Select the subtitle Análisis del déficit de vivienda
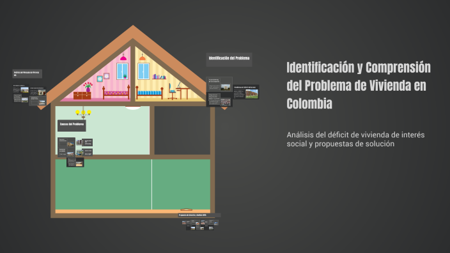450x253 pixels. pos(355,139)
